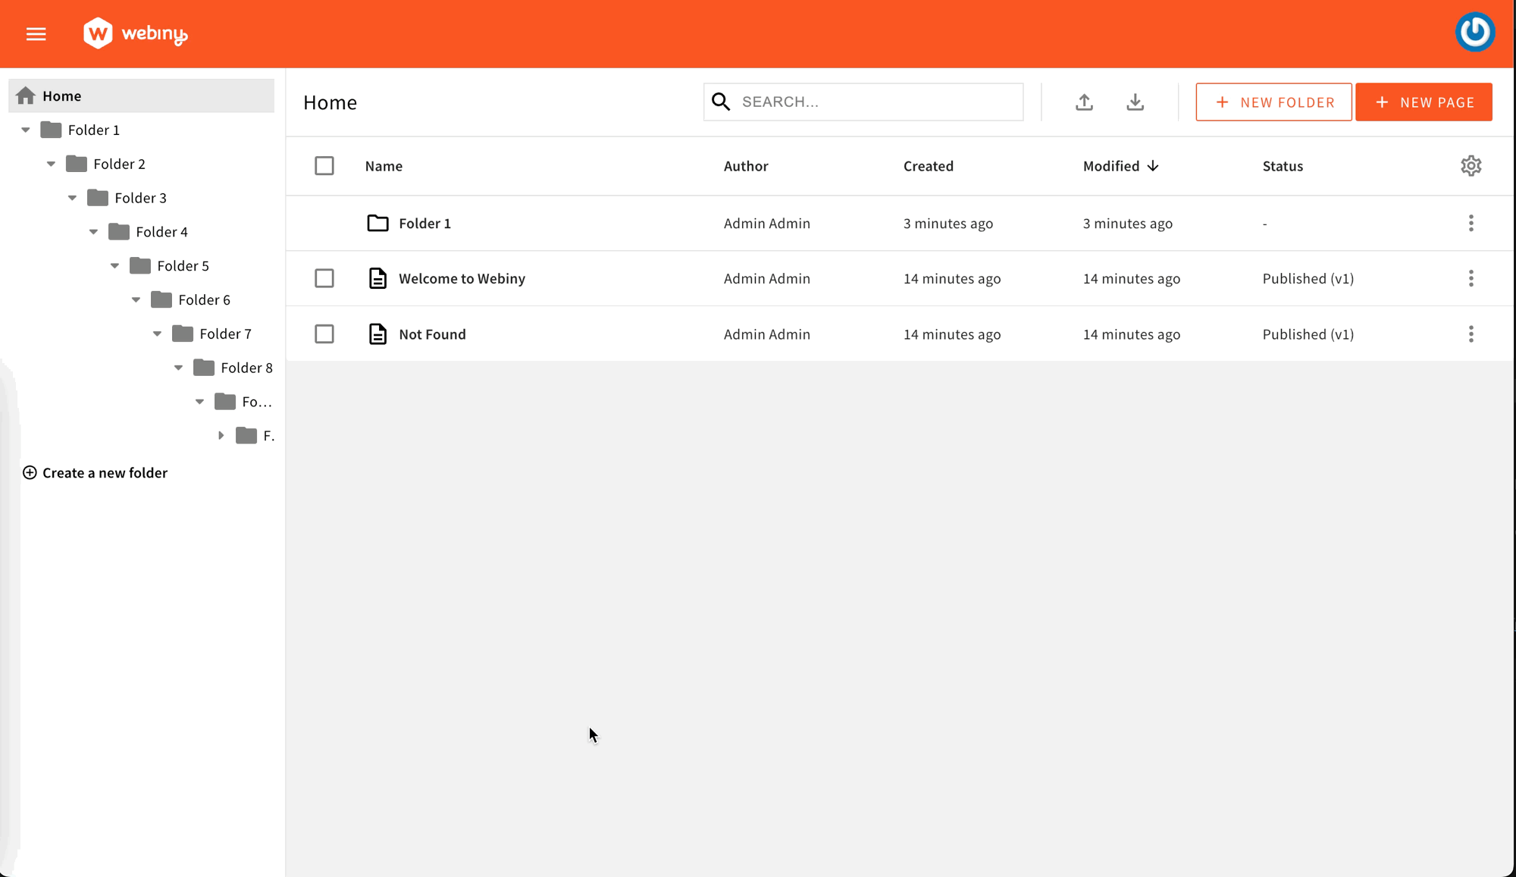The height and width of the screenshot is (877, 1516).
Task: Open the actions menu for the Not Found page
Action: pyautogui.click(x=1471, y=334)
